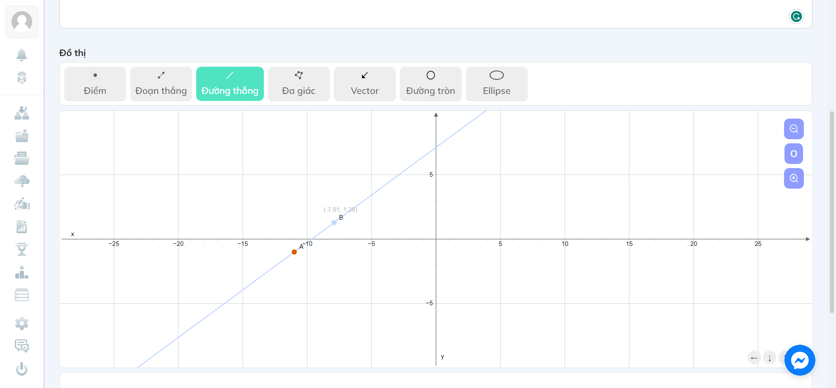The width and height of the screenshot is (836, 388).
Task: Click the "Đồ thị" section heading
Action: coord(73,53)
